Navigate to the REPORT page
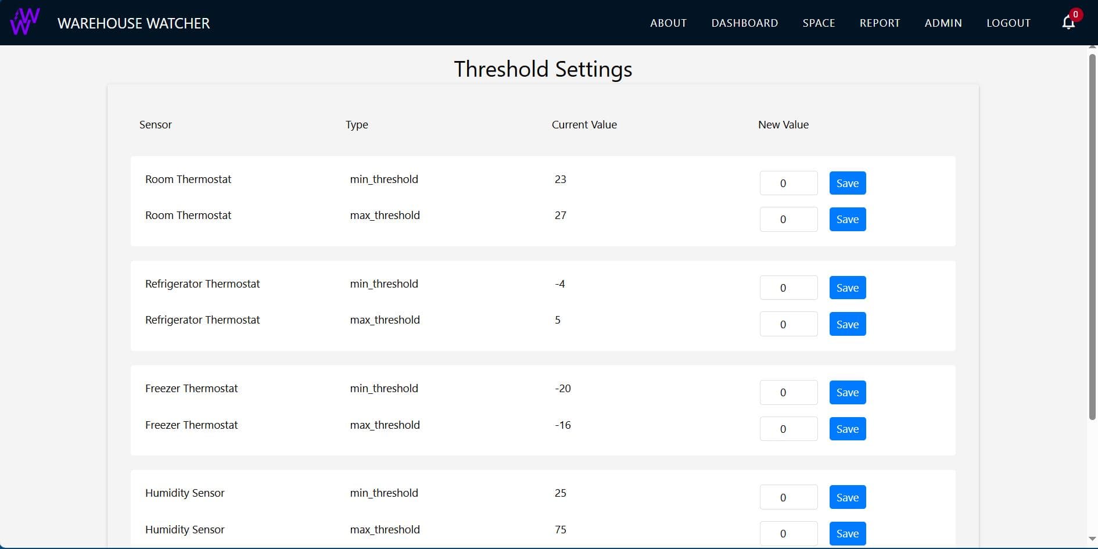This screenshot has width=1098, height=549. [880, 23]
